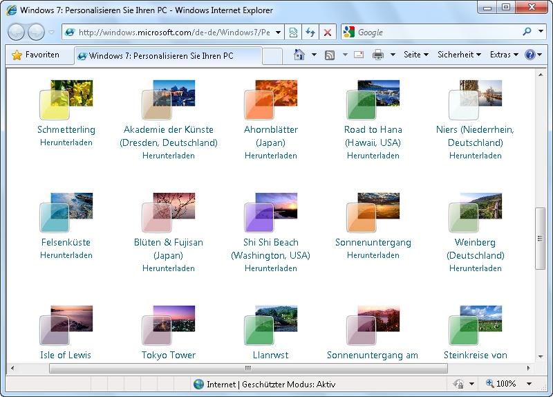This screenshot has width=553, height=397.
Task: Click the Read Mail envelope icon
Action: click(x=359, y=55)
